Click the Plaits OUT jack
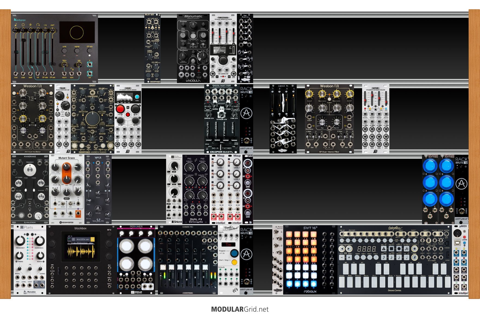Viewport: 480px width, 315px height. [36, 285]
